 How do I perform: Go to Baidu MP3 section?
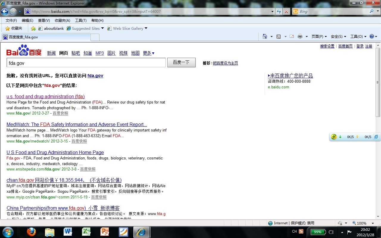point(100,53)
